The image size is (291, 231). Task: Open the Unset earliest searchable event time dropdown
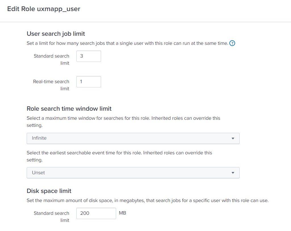pos(133,173)
